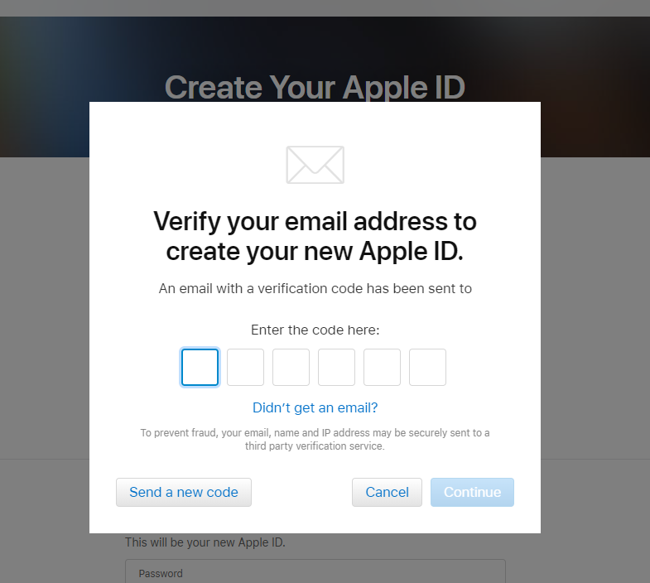The image size is (650, 583).
Task: Click the "verification code has been sent" message
Action: pos(315,288)
